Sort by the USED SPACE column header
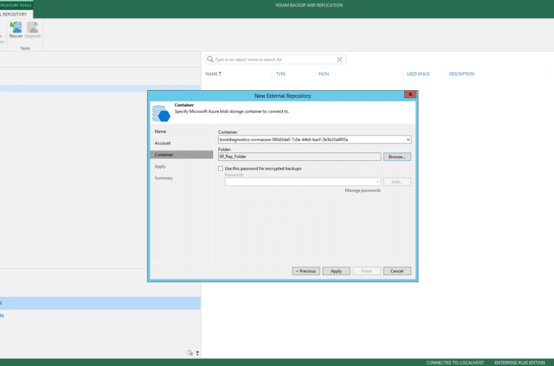 (x=418, y=74)
